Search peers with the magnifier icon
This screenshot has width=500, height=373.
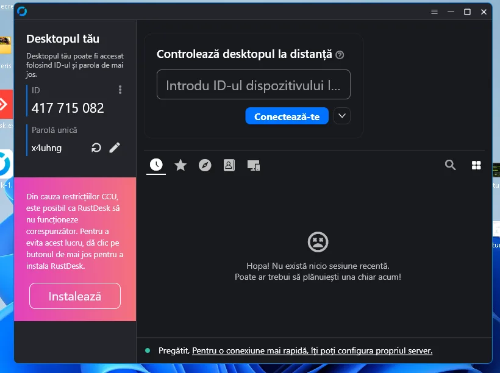(450, 165)
